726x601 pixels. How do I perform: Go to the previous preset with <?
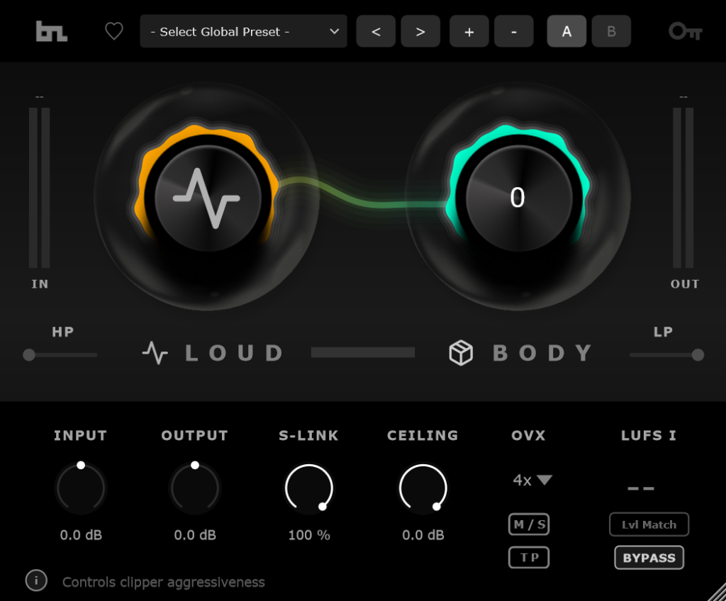(x=376, y=32)
